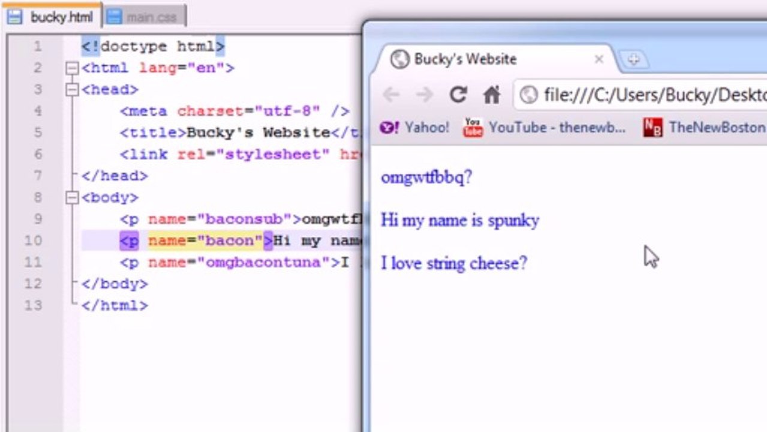Screen dimensions: 767x432
Task: Click line number 1 in the editor gutter
Action: point(38,46)
